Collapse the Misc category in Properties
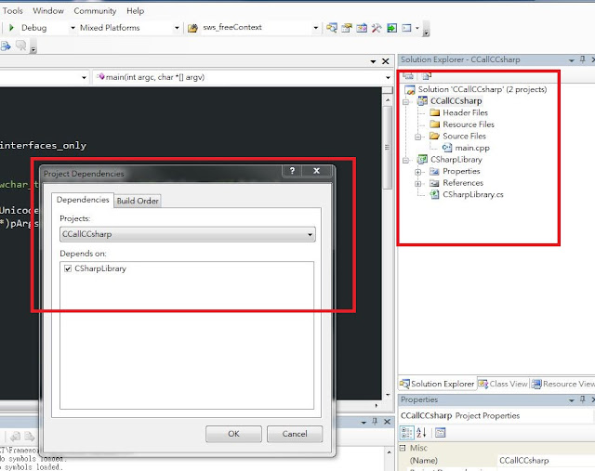 pos(403,448)
